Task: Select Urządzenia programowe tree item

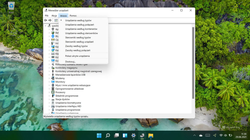Action: click(x=68, y=110)
